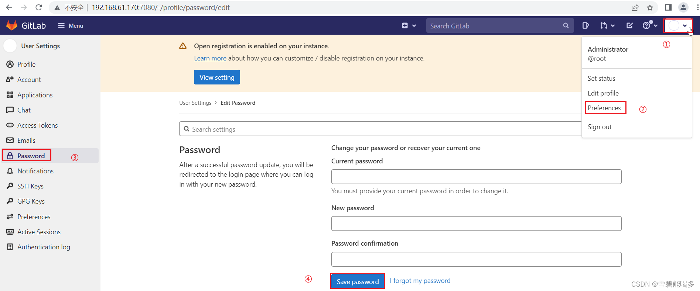Click the View setting button
Viewport: 700px width, 291px height.
point(217,77)
